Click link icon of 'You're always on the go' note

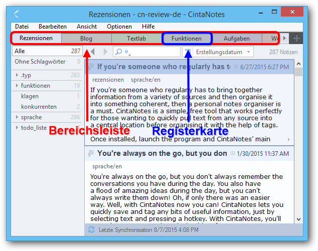pyautogui.click(x=91, y=153)
